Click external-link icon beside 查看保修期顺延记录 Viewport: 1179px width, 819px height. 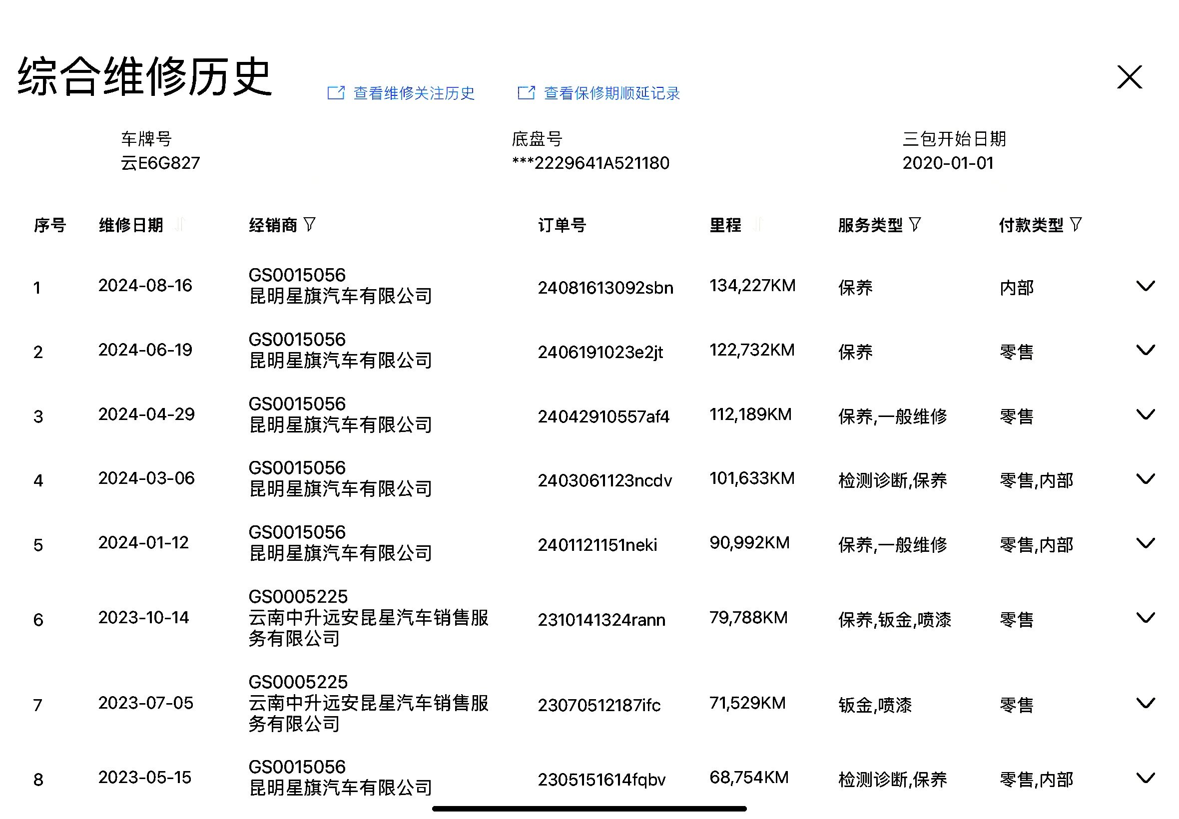click(526, 92)
